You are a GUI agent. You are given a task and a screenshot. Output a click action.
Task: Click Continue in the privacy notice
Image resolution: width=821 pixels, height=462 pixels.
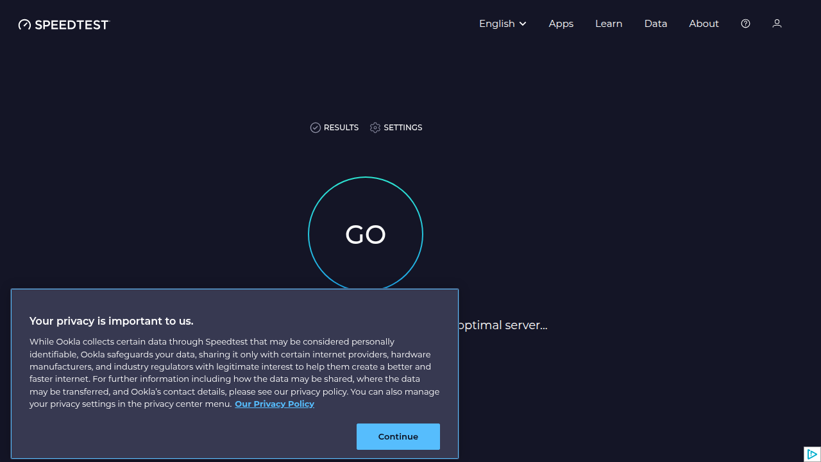[x=398, y=436]
